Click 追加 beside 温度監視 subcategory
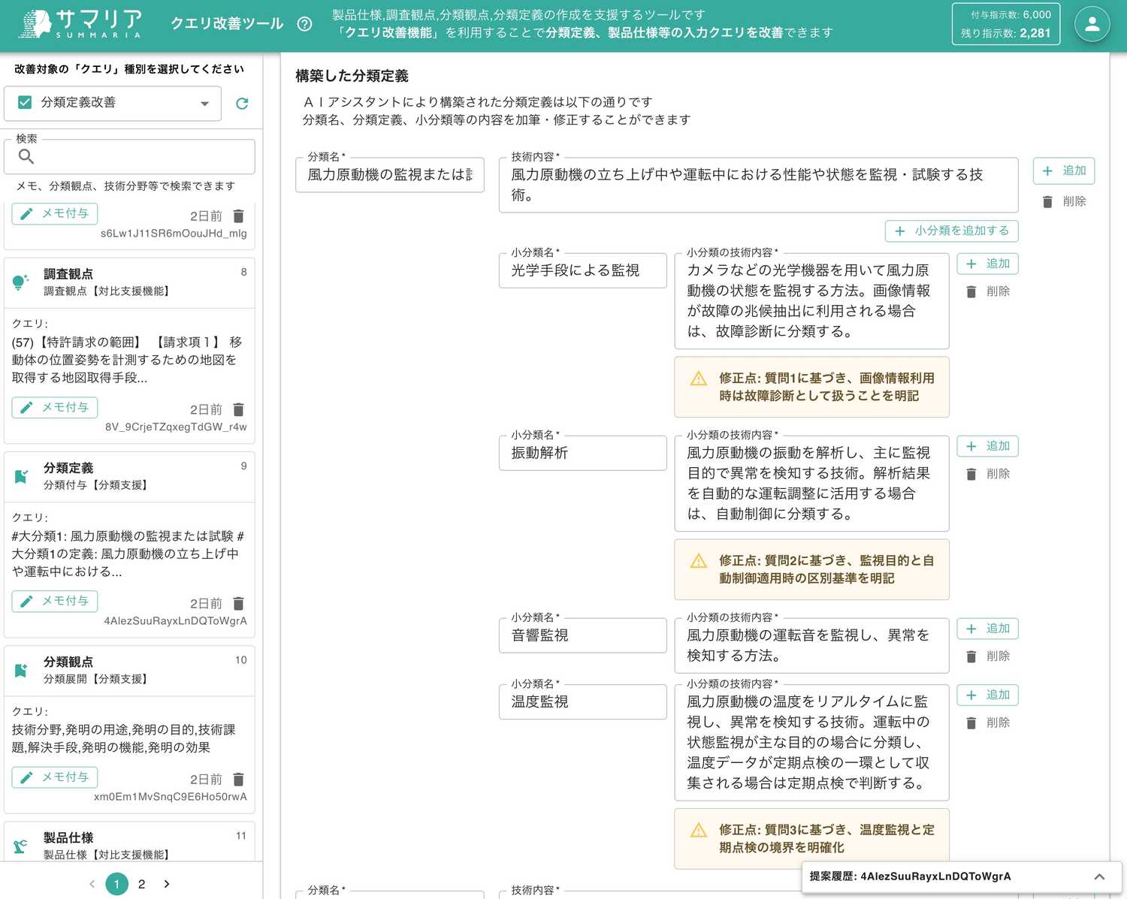This screenshot has height=899, width=1127. pos(988,695)
